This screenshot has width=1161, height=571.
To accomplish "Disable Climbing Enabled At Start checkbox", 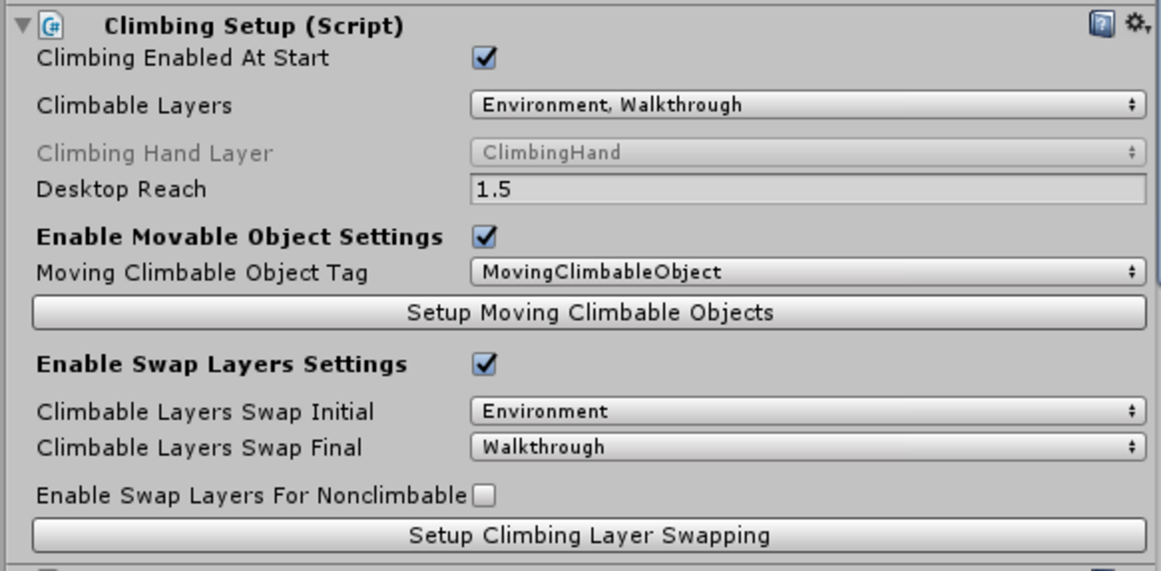I will 485,58.
